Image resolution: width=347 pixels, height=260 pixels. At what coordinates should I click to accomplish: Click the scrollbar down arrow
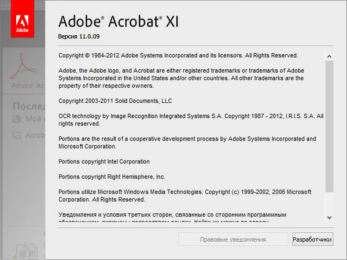[x=329, y=217]
